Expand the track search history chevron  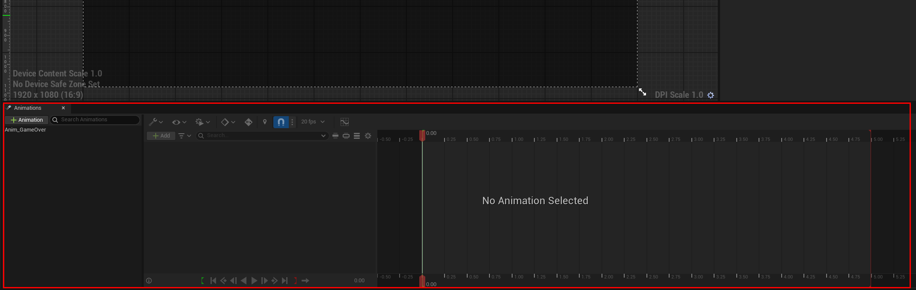click(x=323, y=136)
